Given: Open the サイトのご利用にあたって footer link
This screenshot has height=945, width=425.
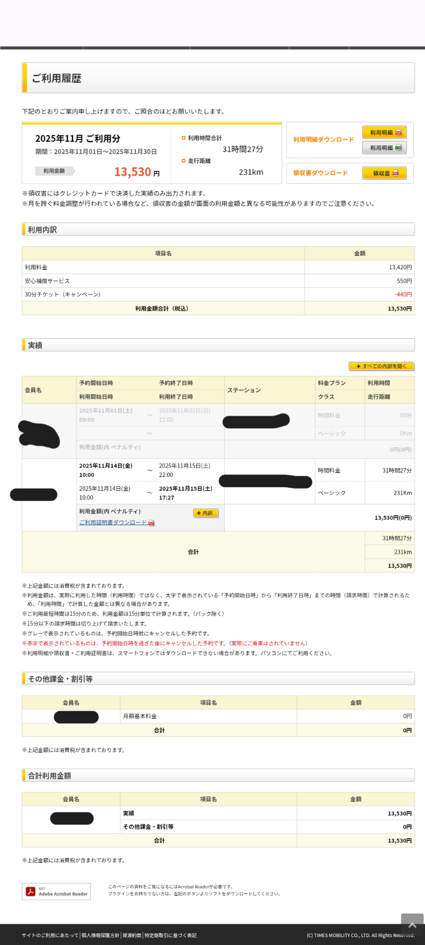Looking at the screenshot, I should coord(50,935).
